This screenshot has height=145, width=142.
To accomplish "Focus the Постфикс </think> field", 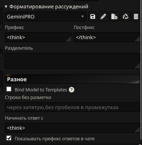I will [x=107, y=37].
